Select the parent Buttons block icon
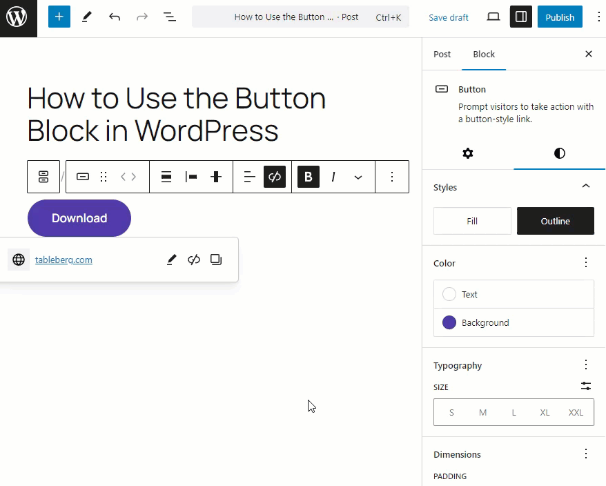This screenshot has width=606, height=486. (x=43, y=177)
